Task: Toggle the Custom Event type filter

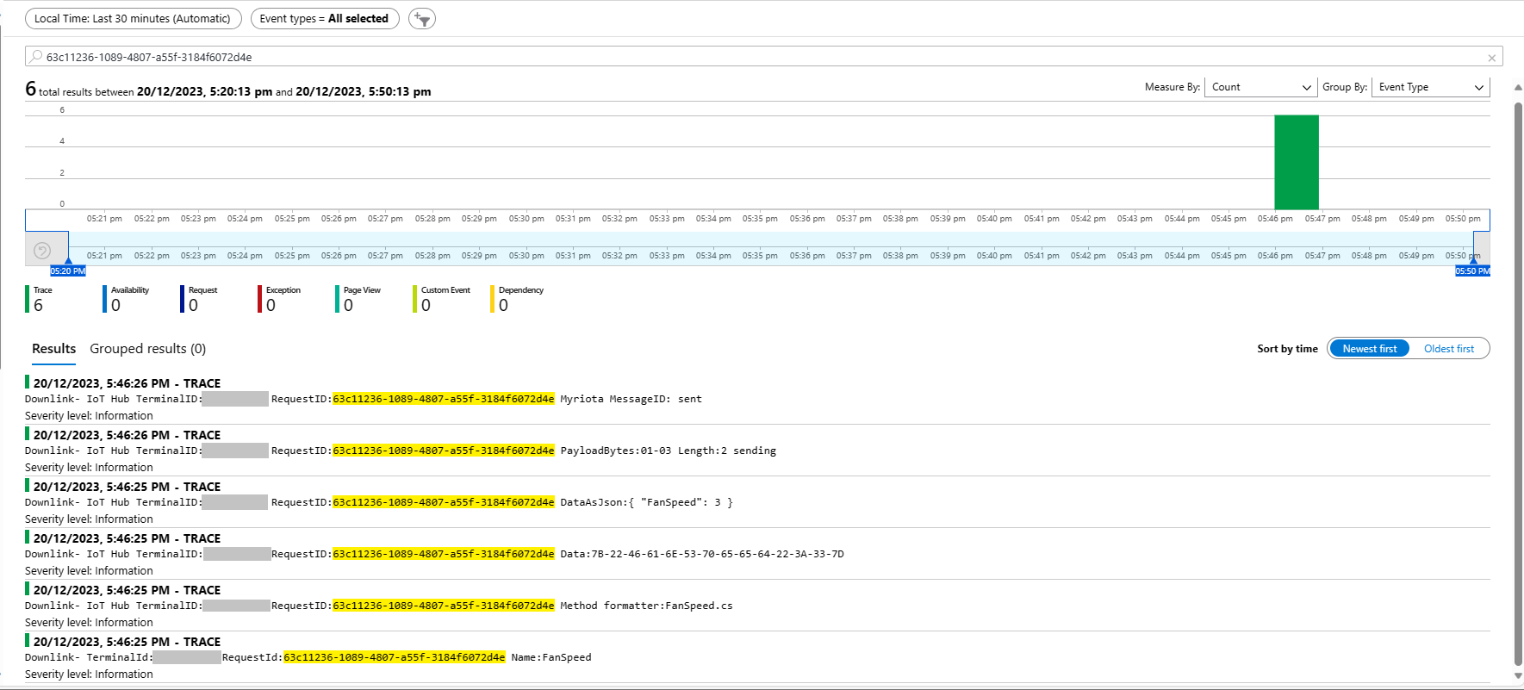Action: 443,299
